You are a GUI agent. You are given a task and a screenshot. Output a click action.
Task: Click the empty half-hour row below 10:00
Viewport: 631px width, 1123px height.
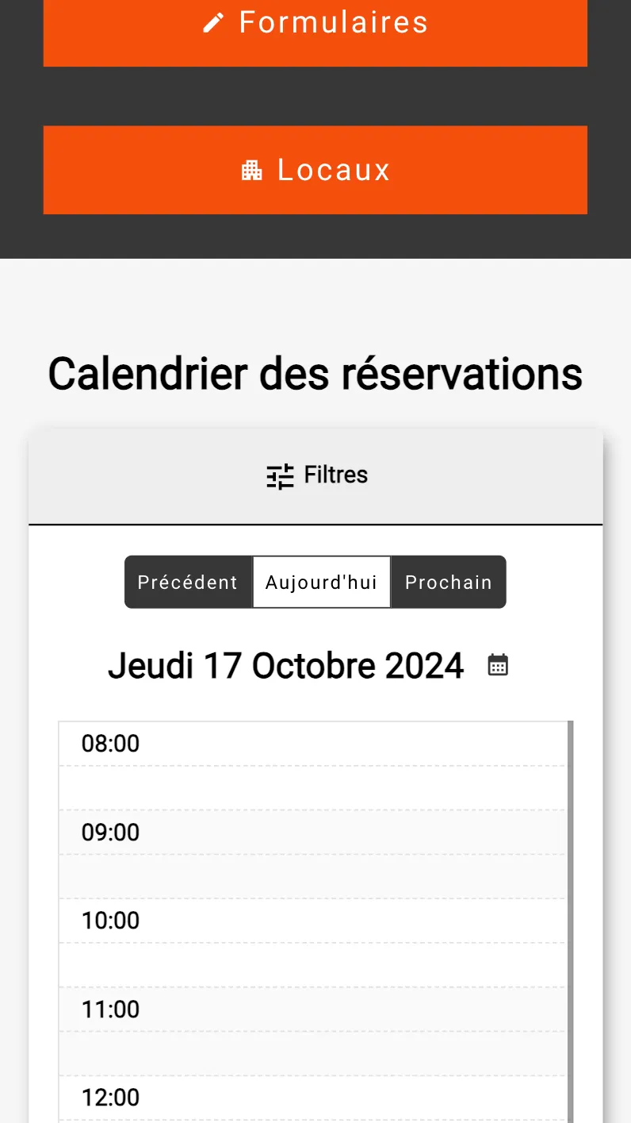click(313, 965)
